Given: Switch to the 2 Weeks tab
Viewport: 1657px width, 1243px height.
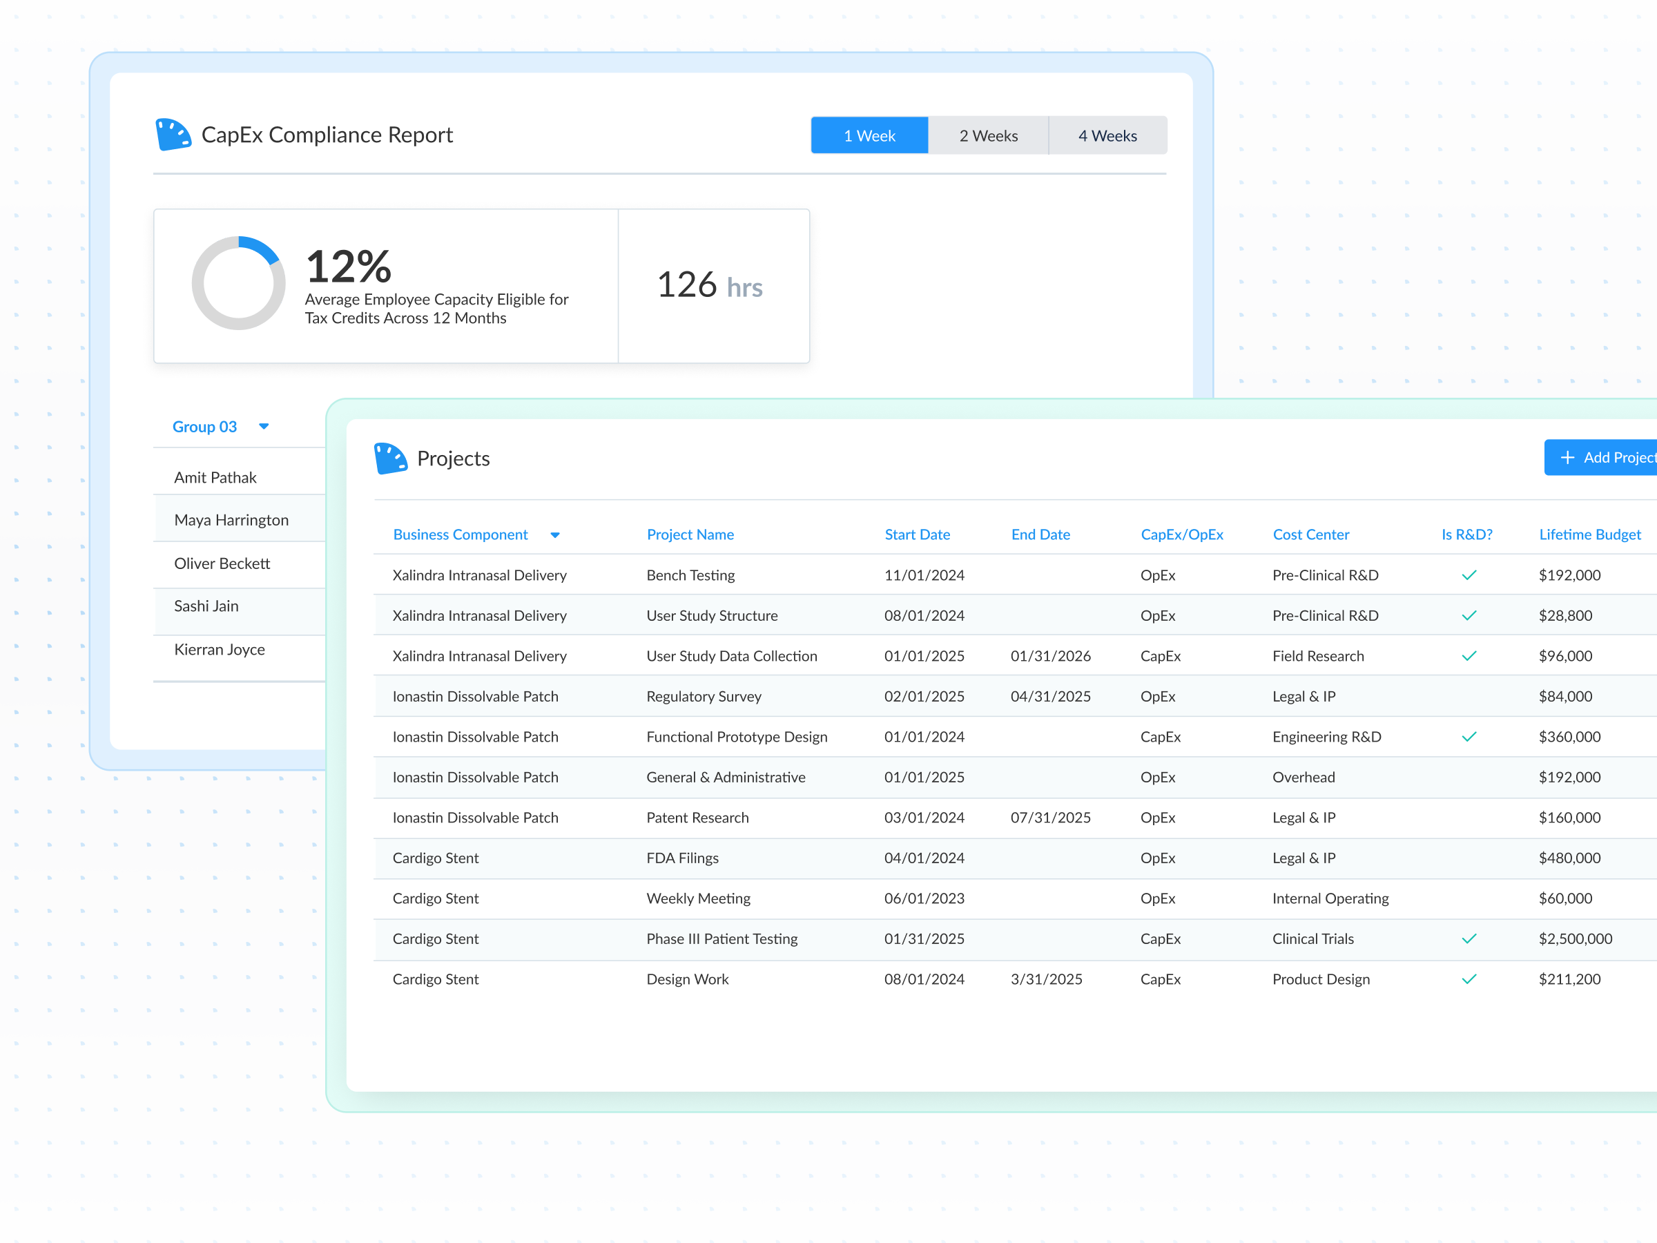Looking at the screenshot, I should [x=988, y=135].
